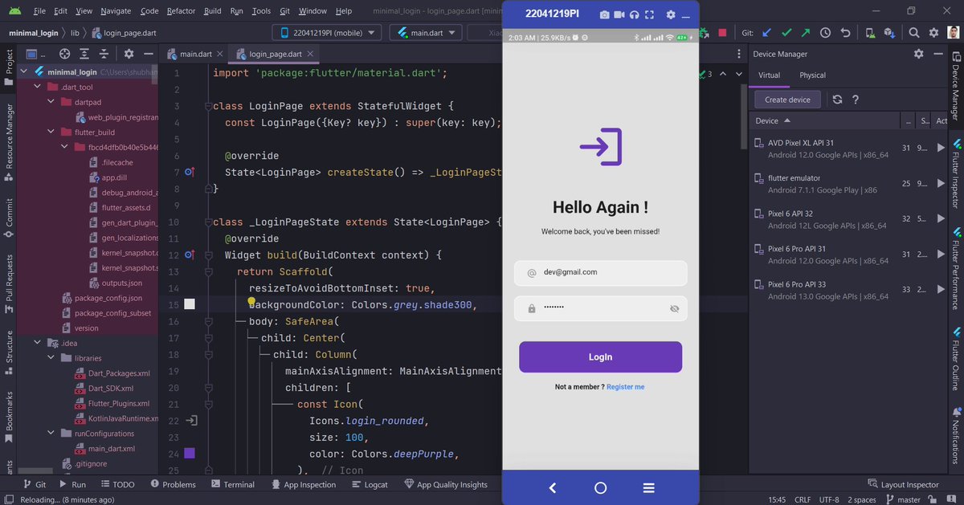Hide the Project panel with minus icon

[148, 54]
